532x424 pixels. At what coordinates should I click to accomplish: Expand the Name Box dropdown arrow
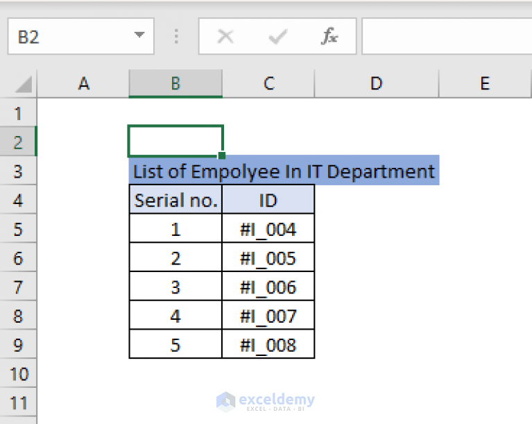139,35
